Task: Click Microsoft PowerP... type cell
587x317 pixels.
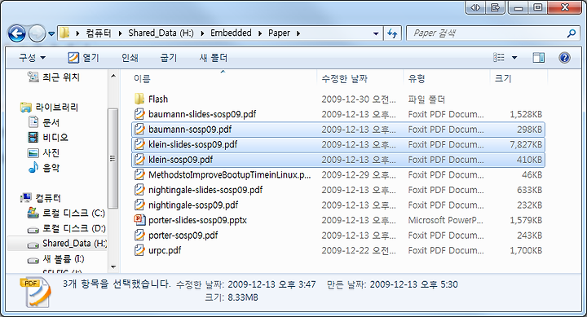Action: [x=445, y=220]
